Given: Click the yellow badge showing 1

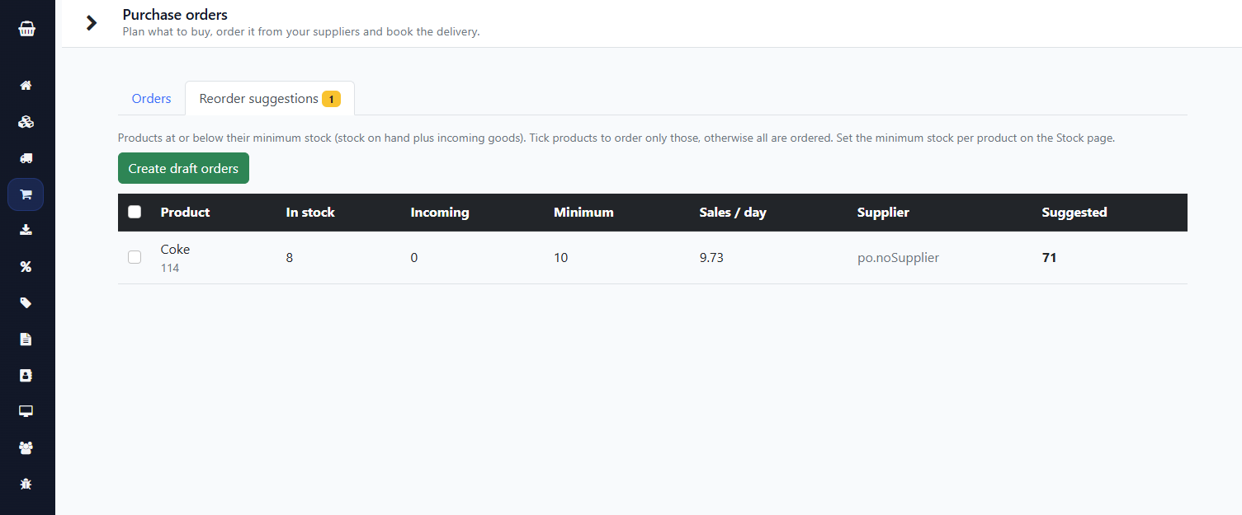Looking at the screenshot, I should [331, 99].
